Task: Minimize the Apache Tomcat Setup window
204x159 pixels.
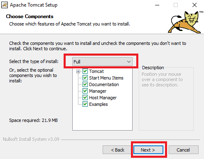Action: pyautogui.click(x=157, y=5)
